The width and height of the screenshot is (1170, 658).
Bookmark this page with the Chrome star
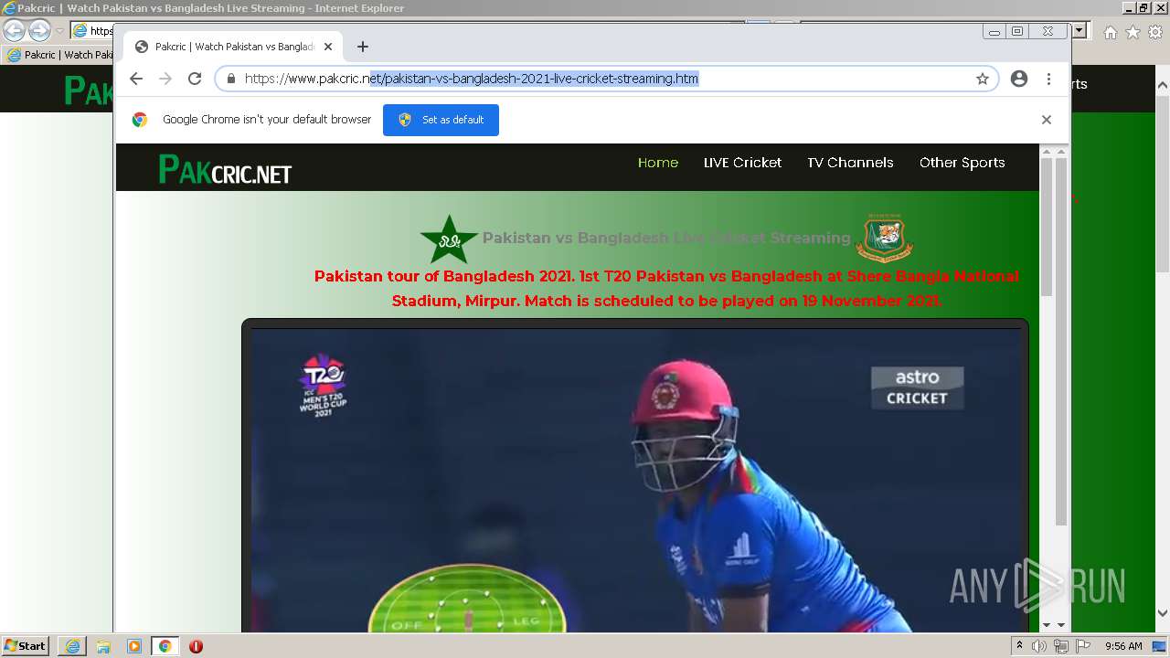click(983, 79)
